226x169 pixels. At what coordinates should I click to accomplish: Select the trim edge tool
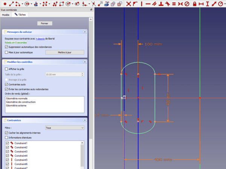pos(94,4)
